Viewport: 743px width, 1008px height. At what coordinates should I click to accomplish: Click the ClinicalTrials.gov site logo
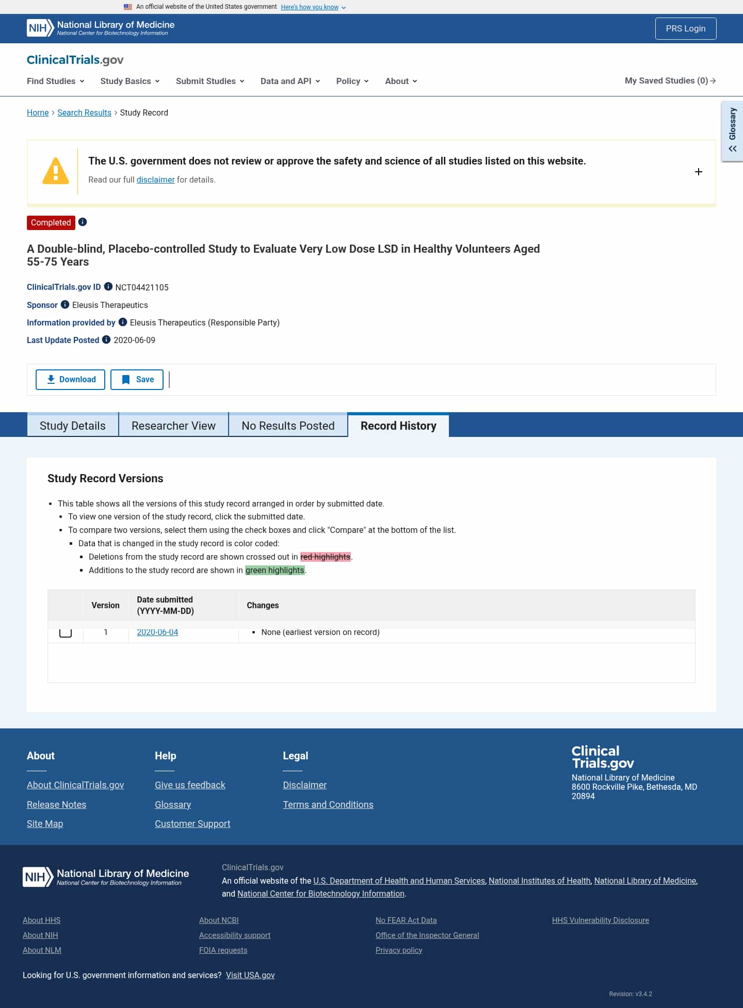(x=75, y=60)
